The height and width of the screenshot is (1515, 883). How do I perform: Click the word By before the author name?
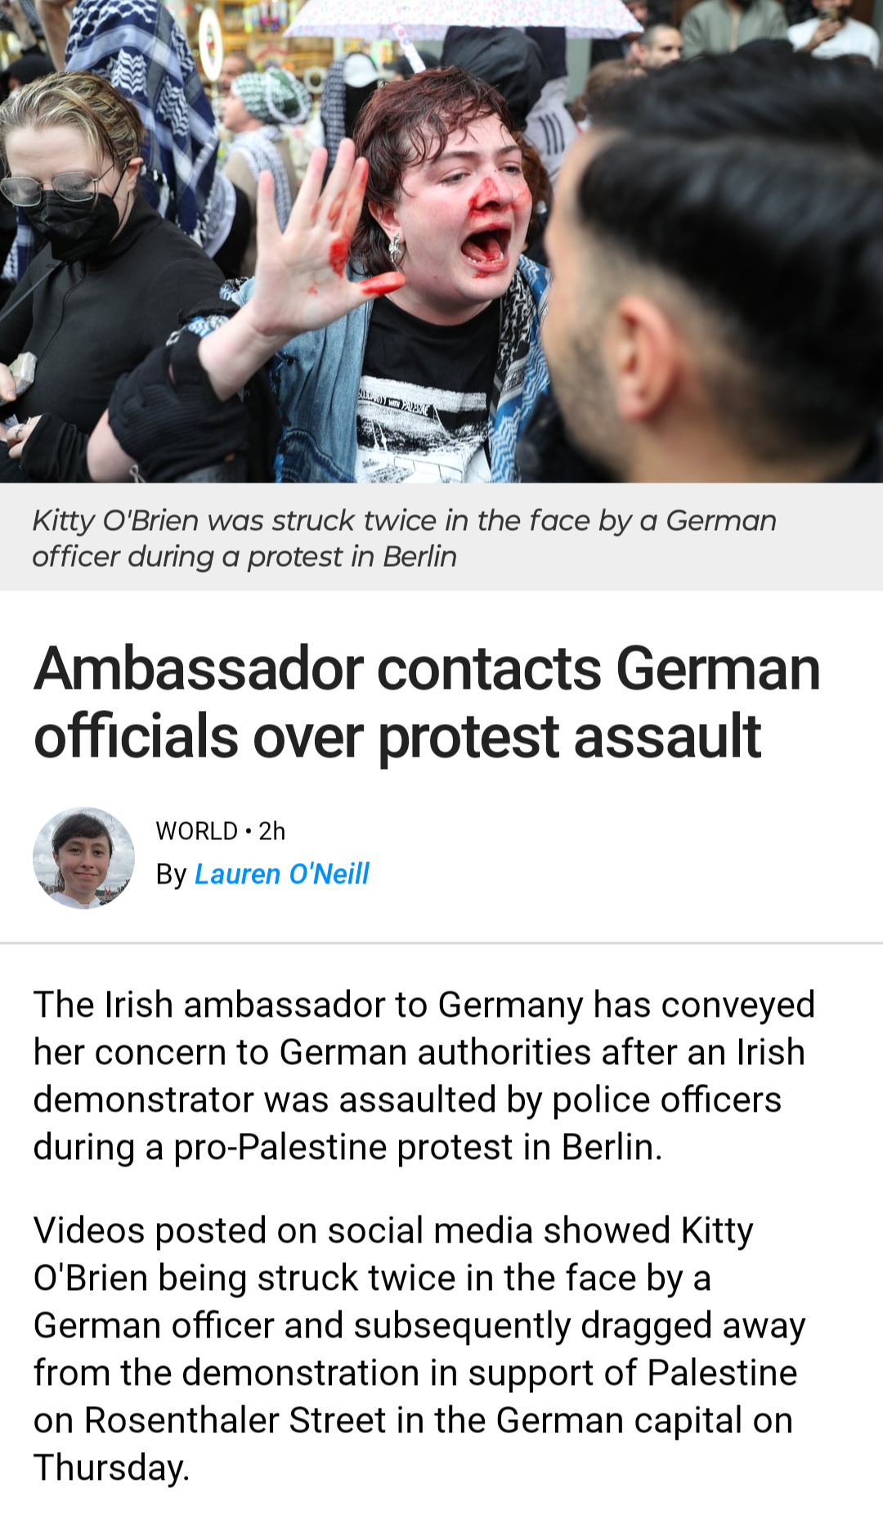172,874
